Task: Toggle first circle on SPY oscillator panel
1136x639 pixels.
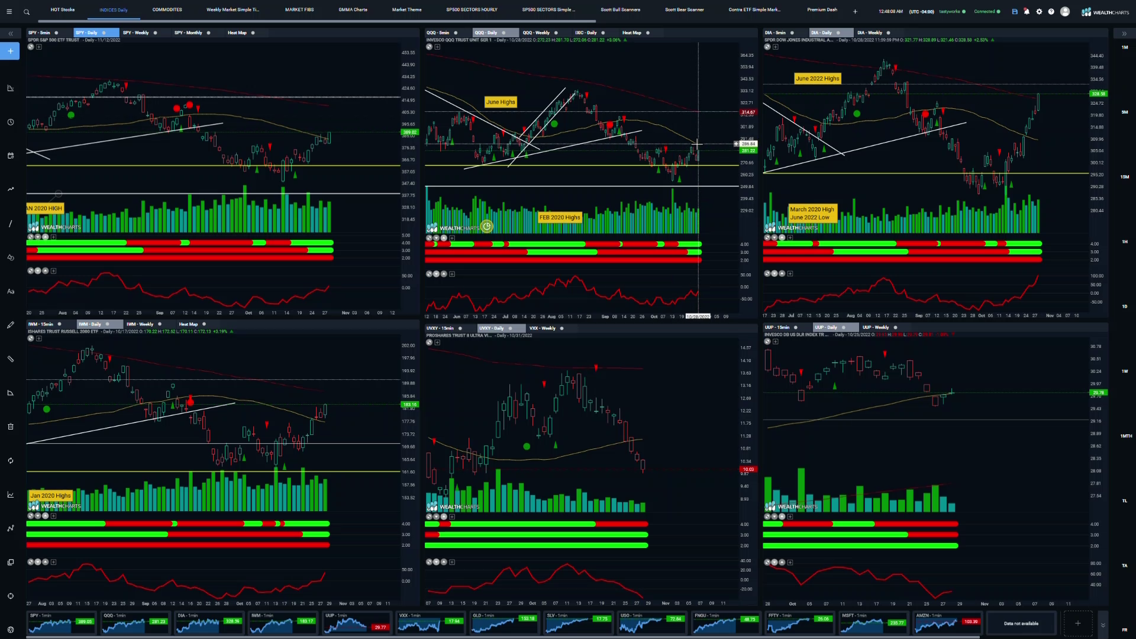Action: [x=30, y=271]
